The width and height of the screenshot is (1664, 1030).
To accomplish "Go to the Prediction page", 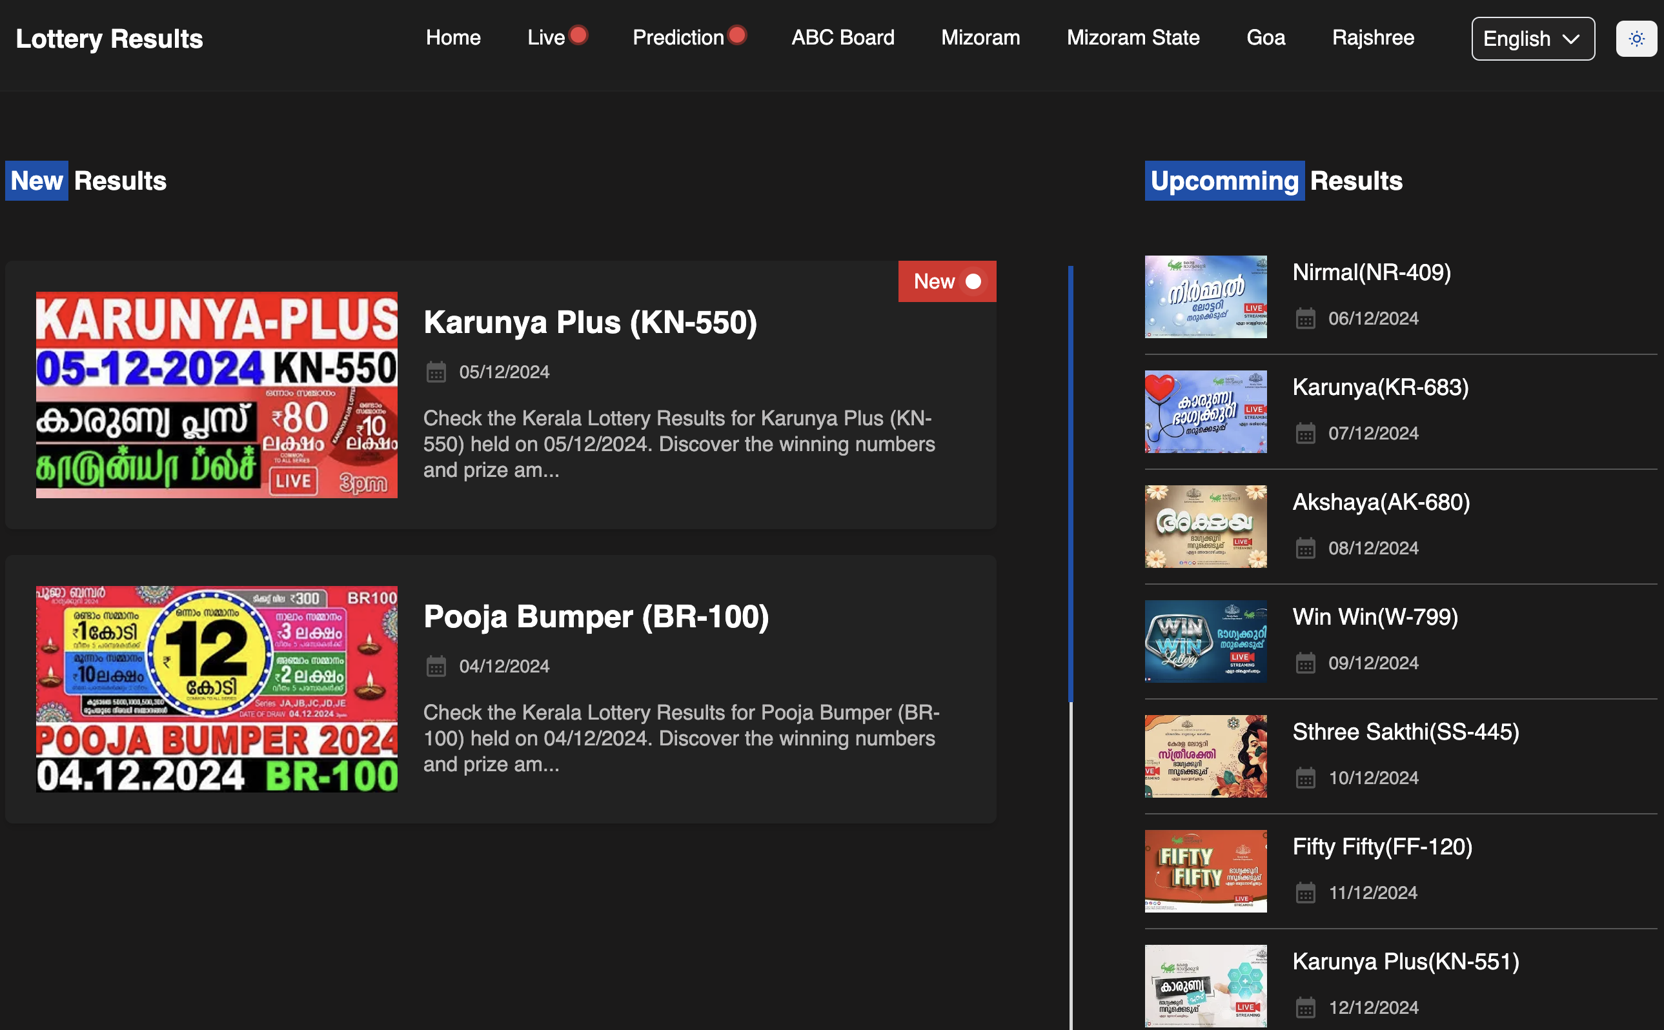I will click(x=678, y=37).
